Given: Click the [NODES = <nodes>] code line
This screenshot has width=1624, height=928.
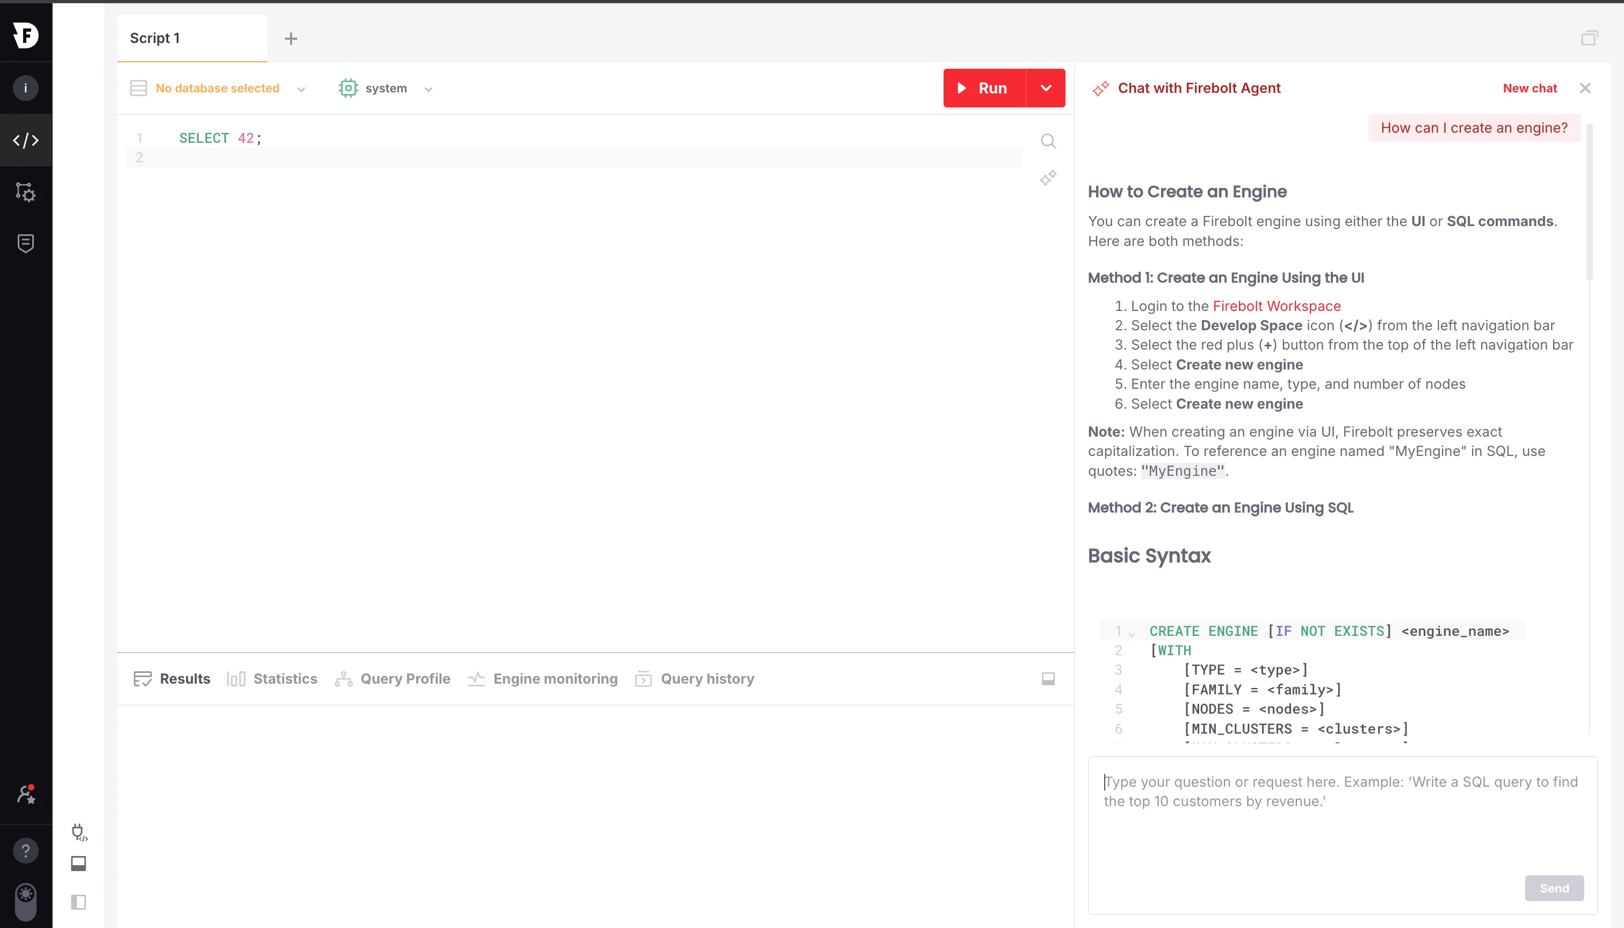Looking at the screenshot, I should [1255, 709].
